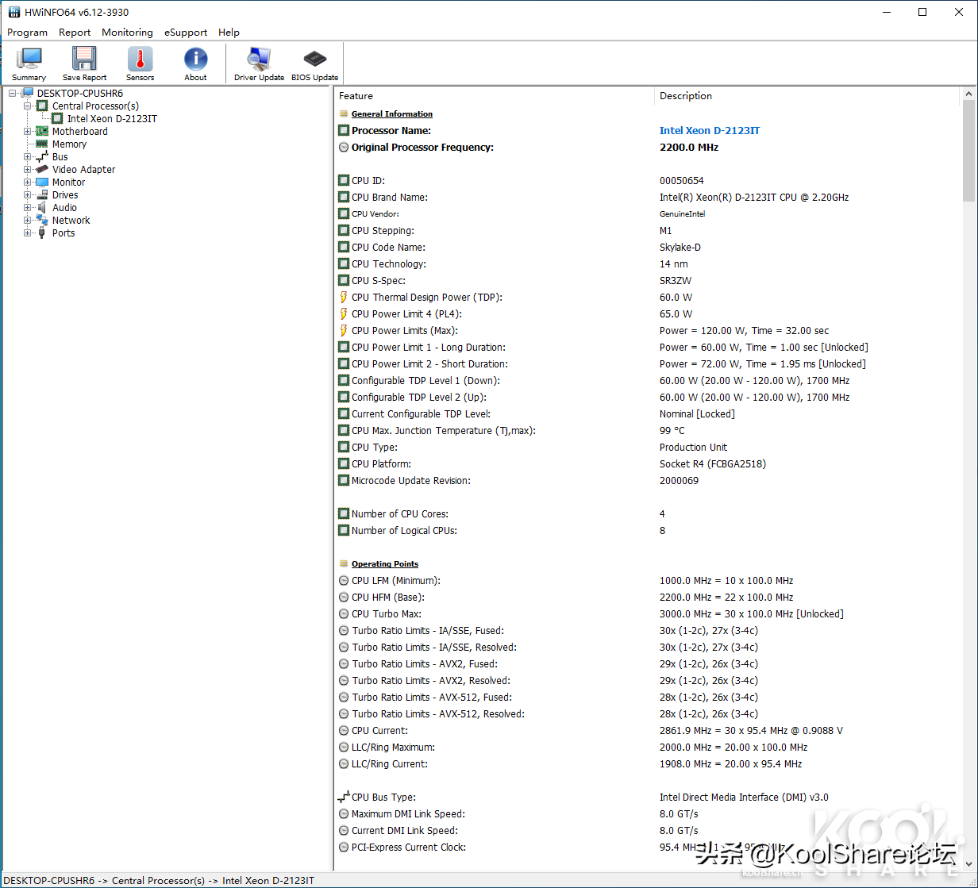Expand the Video Adapter node
Viewport: 978px width, 888px height.
pos(28,170)
